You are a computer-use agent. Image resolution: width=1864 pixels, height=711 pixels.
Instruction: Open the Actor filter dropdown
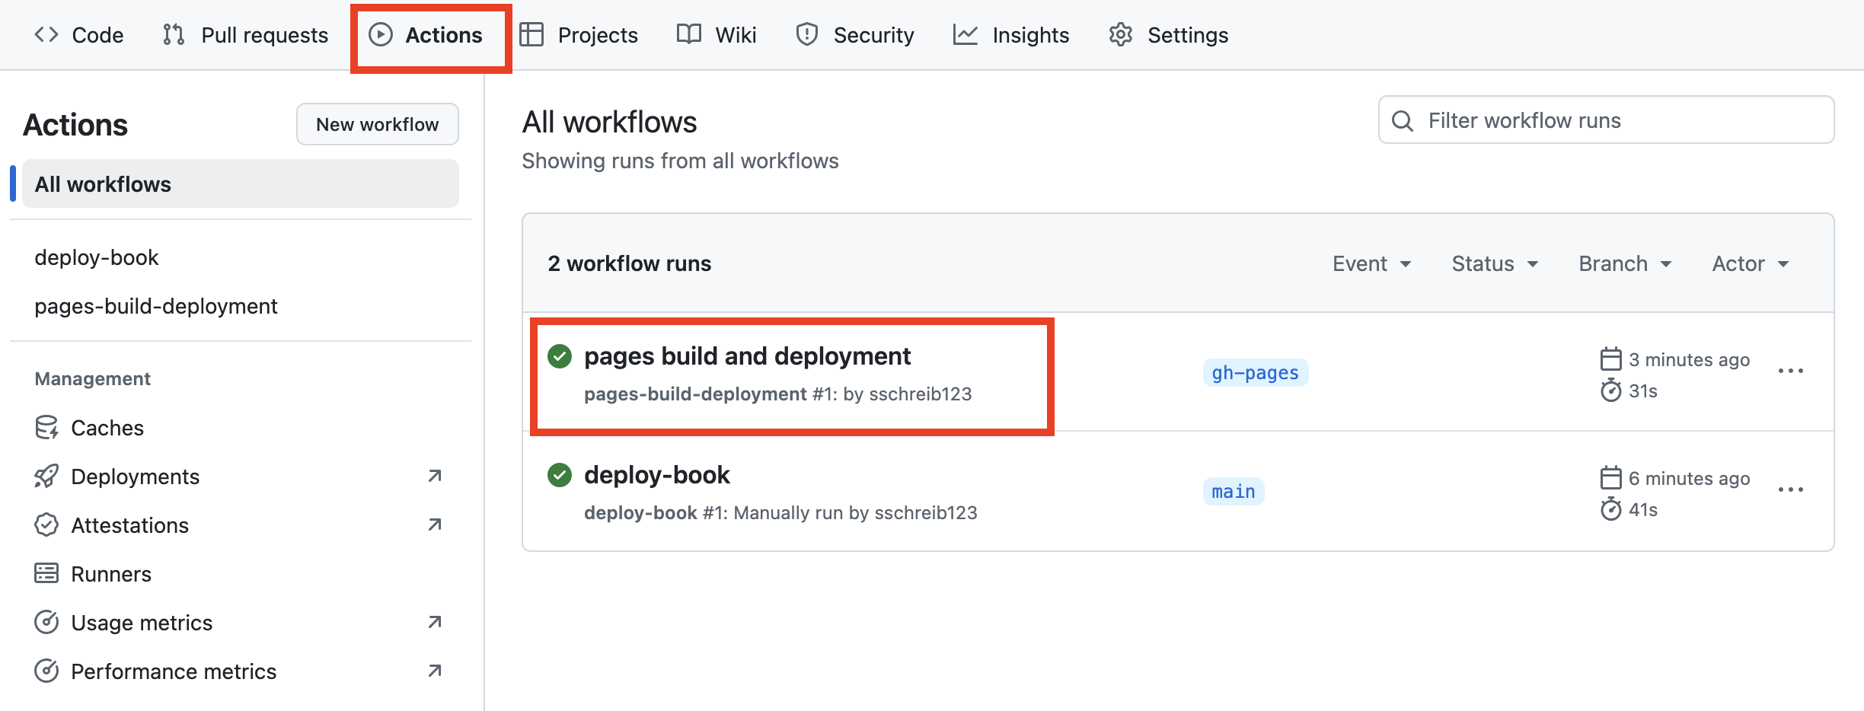click(1749, 263)
